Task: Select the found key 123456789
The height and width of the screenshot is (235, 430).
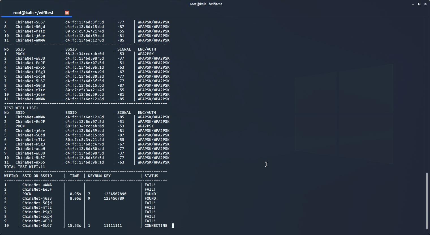Action: point(114,198)
